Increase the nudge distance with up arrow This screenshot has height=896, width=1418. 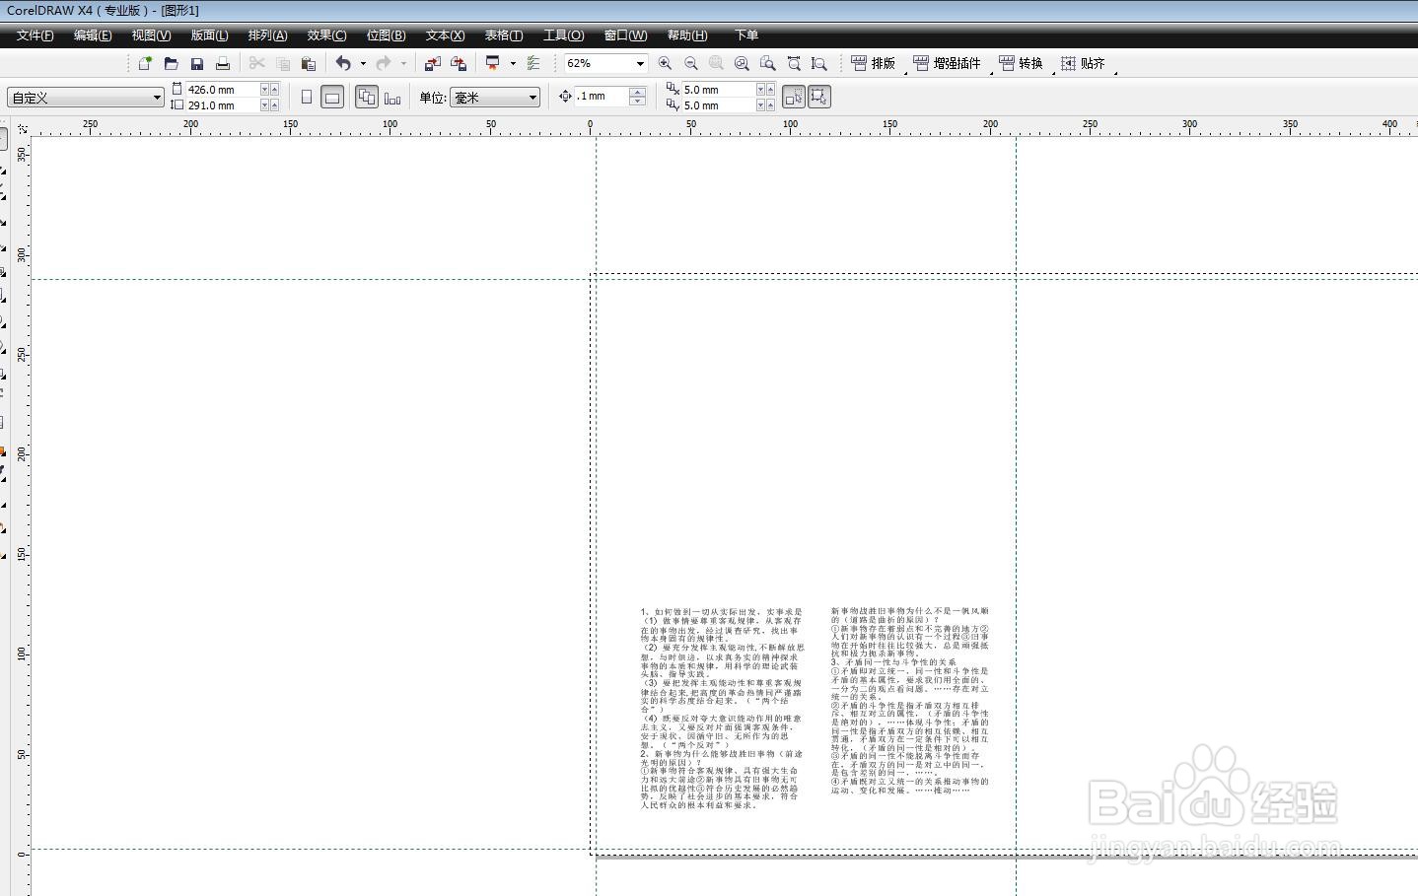coord(637,92)
